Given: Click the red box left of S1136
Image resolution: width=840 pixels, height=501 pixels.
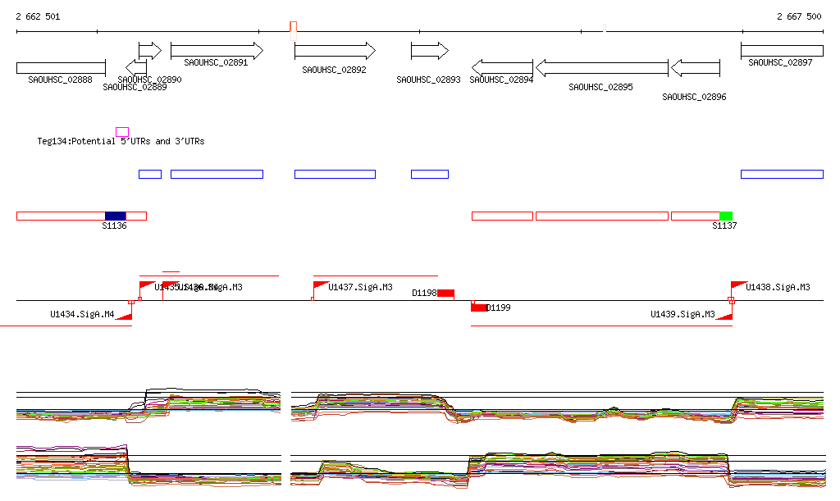Looking at the screenshot, I should coord(61,216).
